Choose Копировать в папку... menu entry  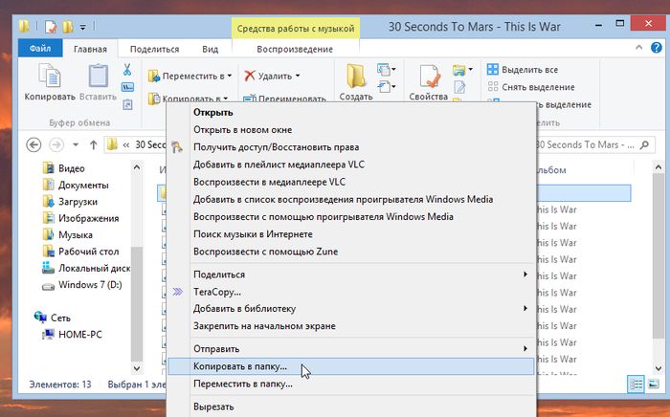tap(351, 366)
